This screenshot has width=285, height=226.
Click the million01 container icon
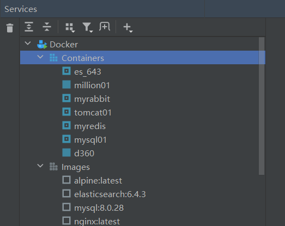(66, 84)
